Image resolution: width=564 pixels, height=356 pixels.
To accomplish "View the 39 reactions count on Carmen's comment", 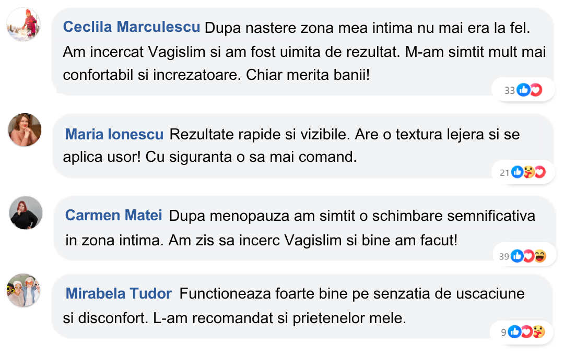I will tap(504, 256).
